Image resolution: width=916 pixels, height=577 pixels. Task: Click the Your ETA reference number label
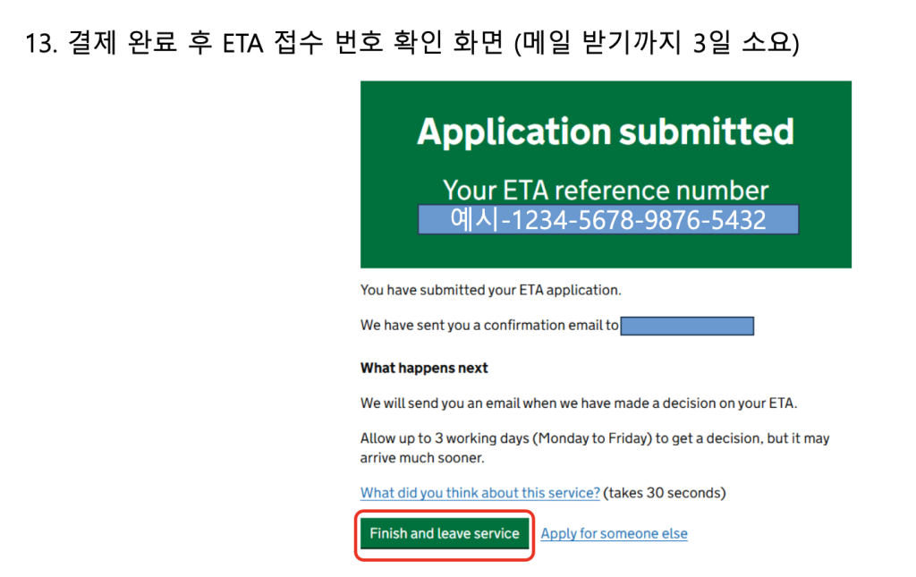point(606,190)
